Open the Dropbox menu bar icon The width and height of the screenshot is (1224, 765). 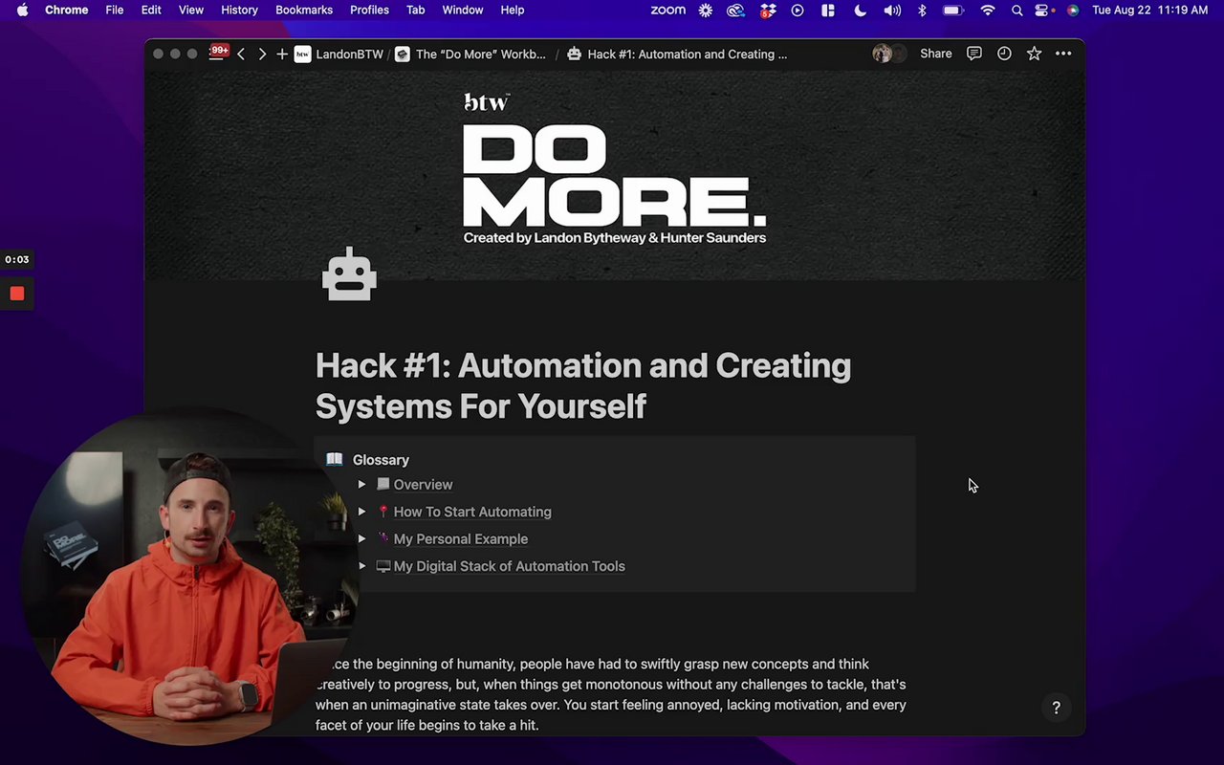[767, 11]
